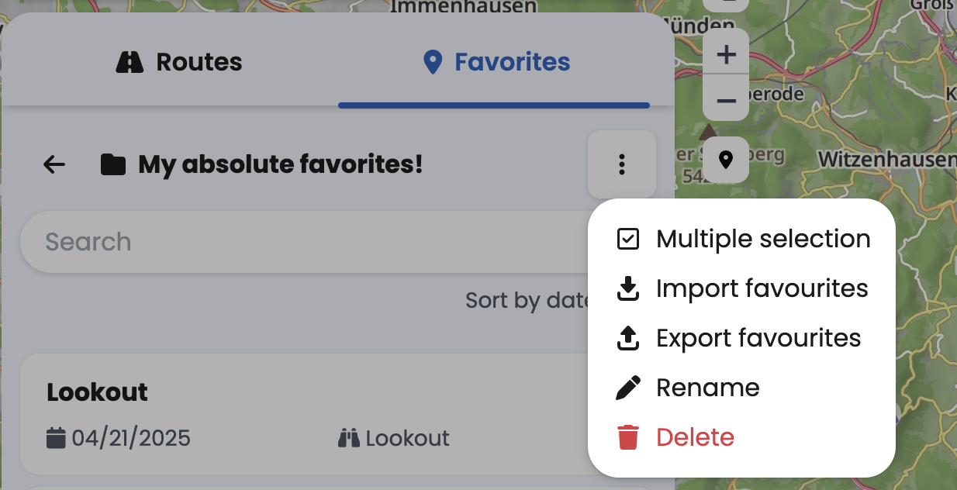Click the back arrow beside folder name
The image size is (957, 490).
(54, 164)
